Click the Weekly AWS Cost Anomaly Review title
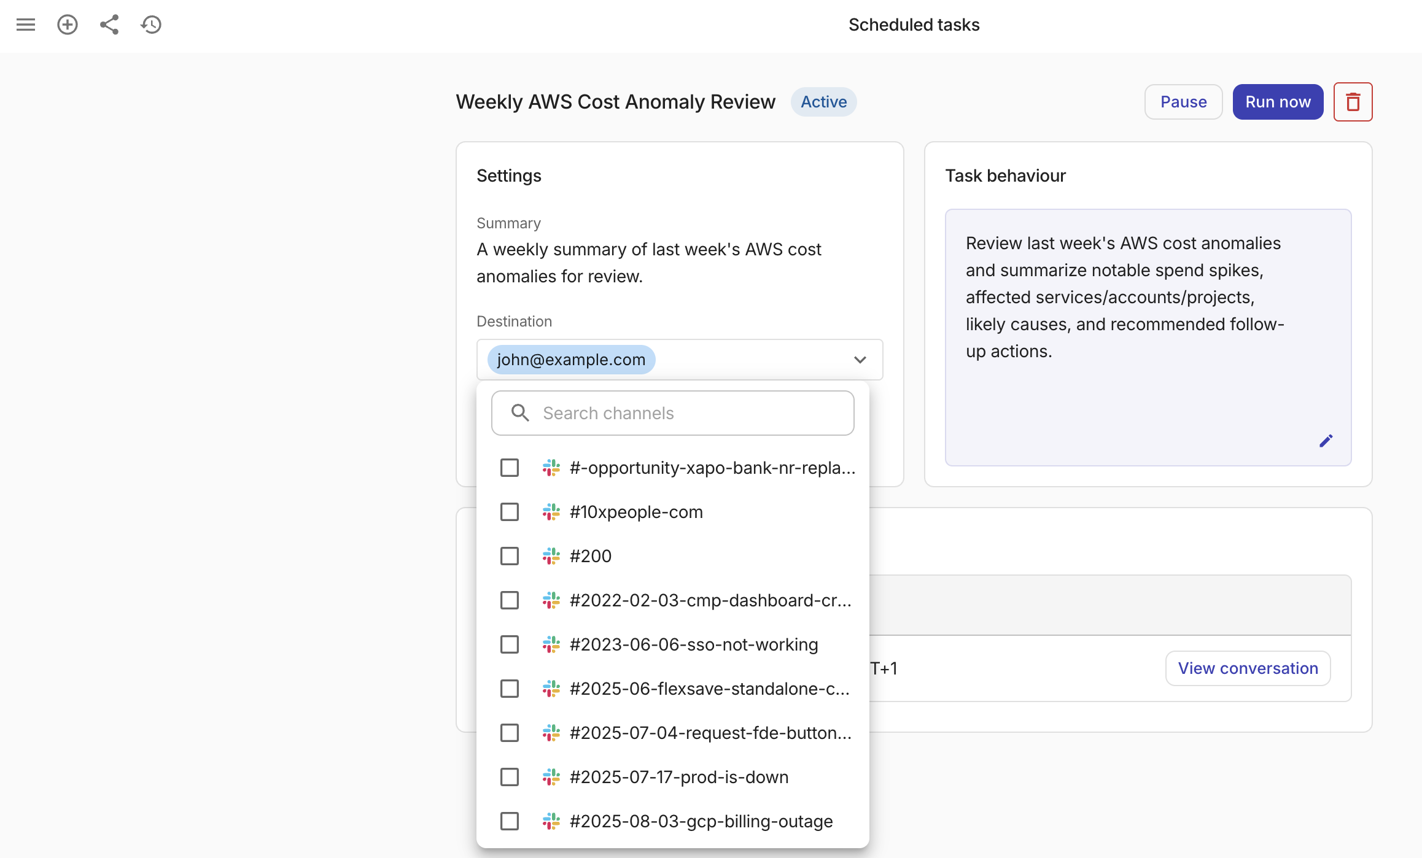Image resolution: width=1422 pixels, height=858 pixels. [x=615, y=102]
